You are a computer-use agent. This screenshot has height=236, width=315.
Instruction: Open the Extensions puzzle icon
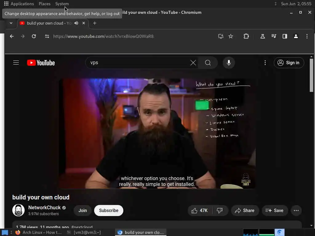(246, 36)
